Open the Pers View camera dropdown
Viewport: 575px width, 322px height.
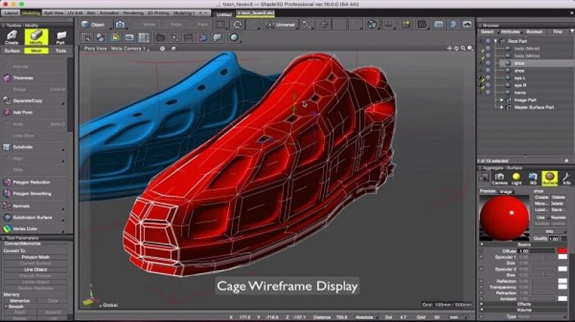click(x=116, y=48)
